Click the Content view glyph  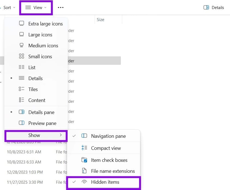pyautogui.click(x=22, y=100)
